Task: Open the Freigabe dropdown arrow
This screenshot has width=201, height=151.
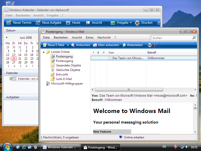Action: click(131, 23)
